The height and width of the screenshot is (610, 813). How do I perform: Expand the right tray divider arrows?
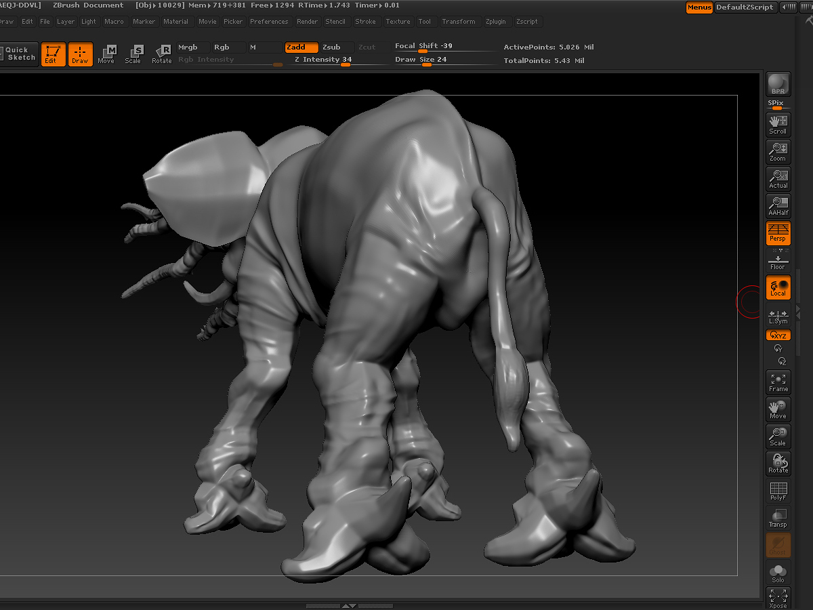798,312
